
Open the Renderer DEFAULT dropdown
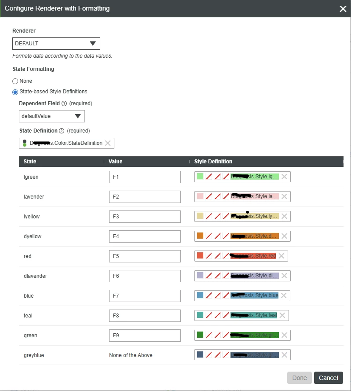(56, 44)
